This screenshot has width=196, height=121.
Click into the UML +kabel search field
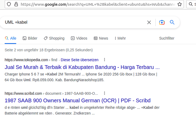pyautogui.click(x=75, y=22)
